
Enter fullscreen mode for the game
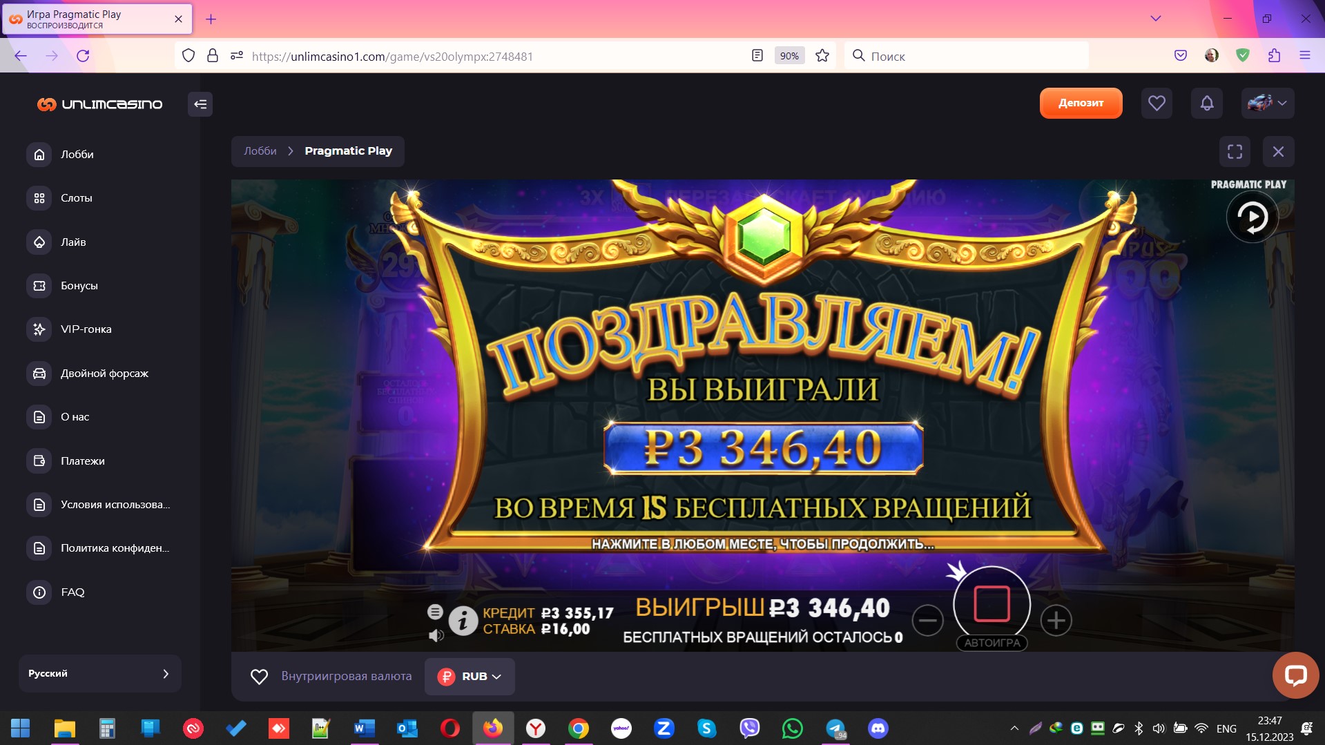pos(1235,151)
